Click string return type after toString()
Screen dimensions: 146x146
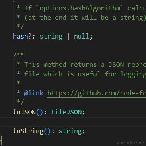(x=70, y=131)
